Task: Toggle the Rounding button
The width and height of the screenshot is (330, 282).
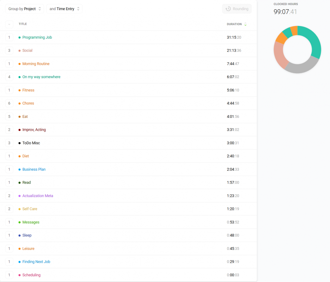Action: tap(237, 9)
